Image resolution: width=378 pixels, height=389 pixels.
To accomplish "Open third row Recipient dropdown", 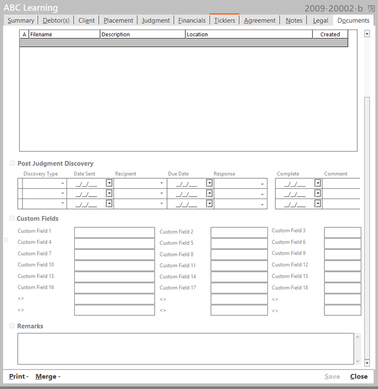I will [161, 203].
